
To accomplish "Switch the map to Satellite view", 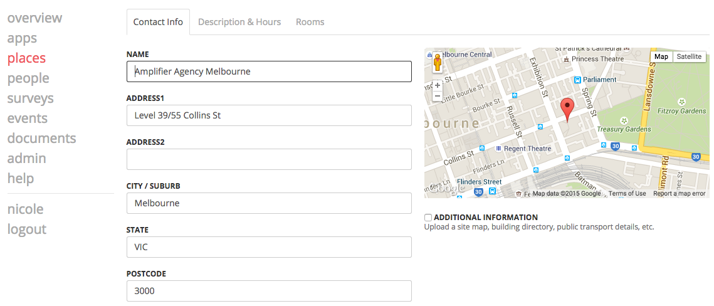I will click(x=689, y=56).
